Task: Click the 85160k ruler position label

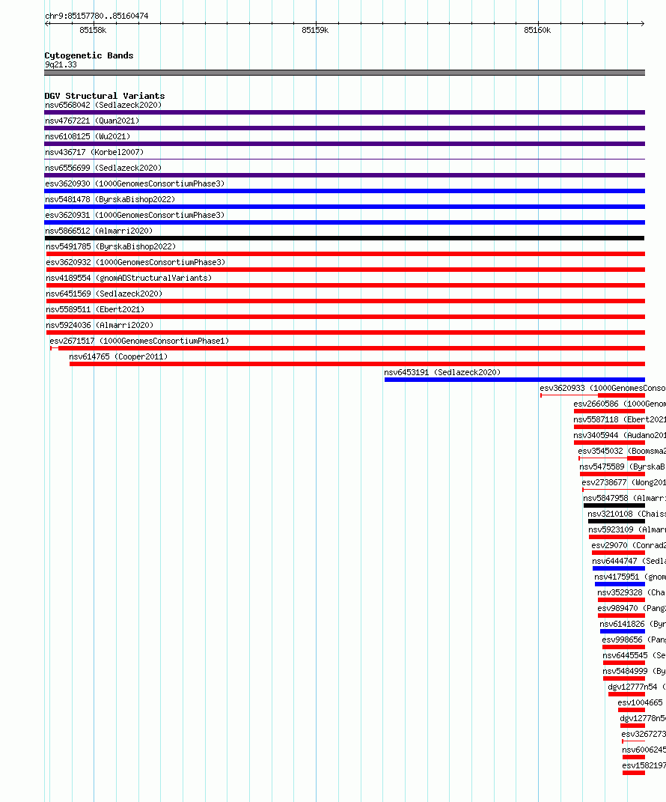Action: pyautogui.click(x=538, y=30)
